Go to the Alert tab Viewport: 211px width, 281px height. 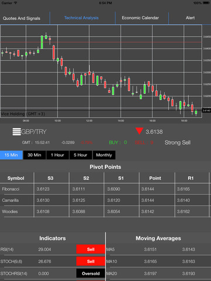pyautogui.click(x=190, y=18)
